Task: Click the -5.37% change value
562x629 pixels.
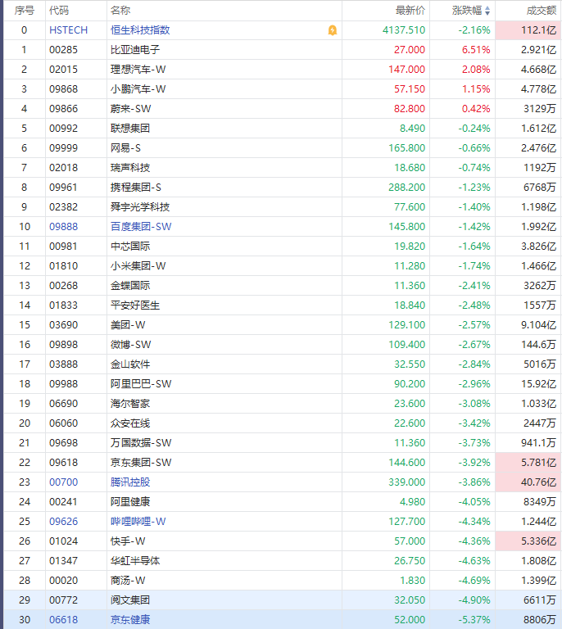Action: [474, 620]
